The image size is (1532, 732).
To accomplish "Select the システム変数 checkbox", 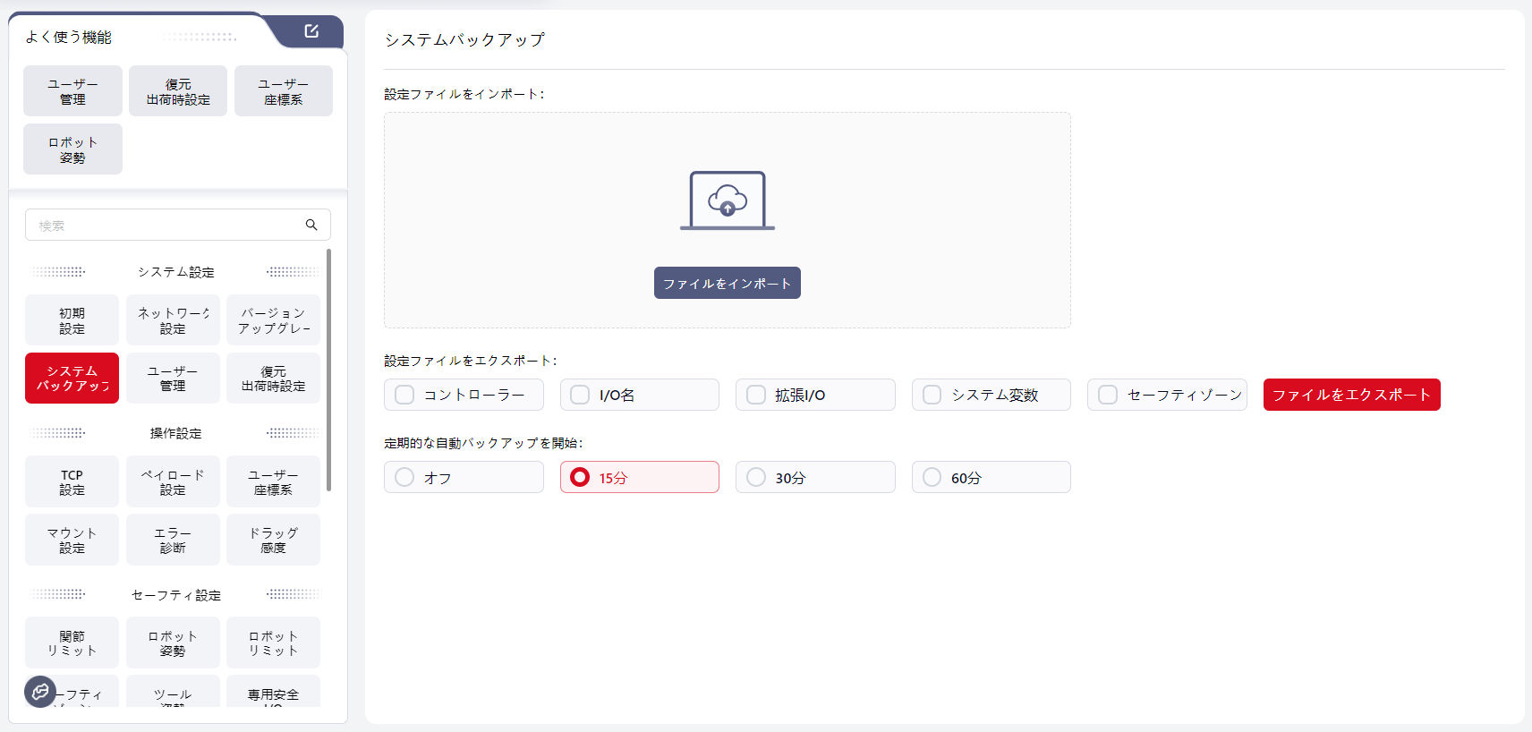I will point(932,395).
